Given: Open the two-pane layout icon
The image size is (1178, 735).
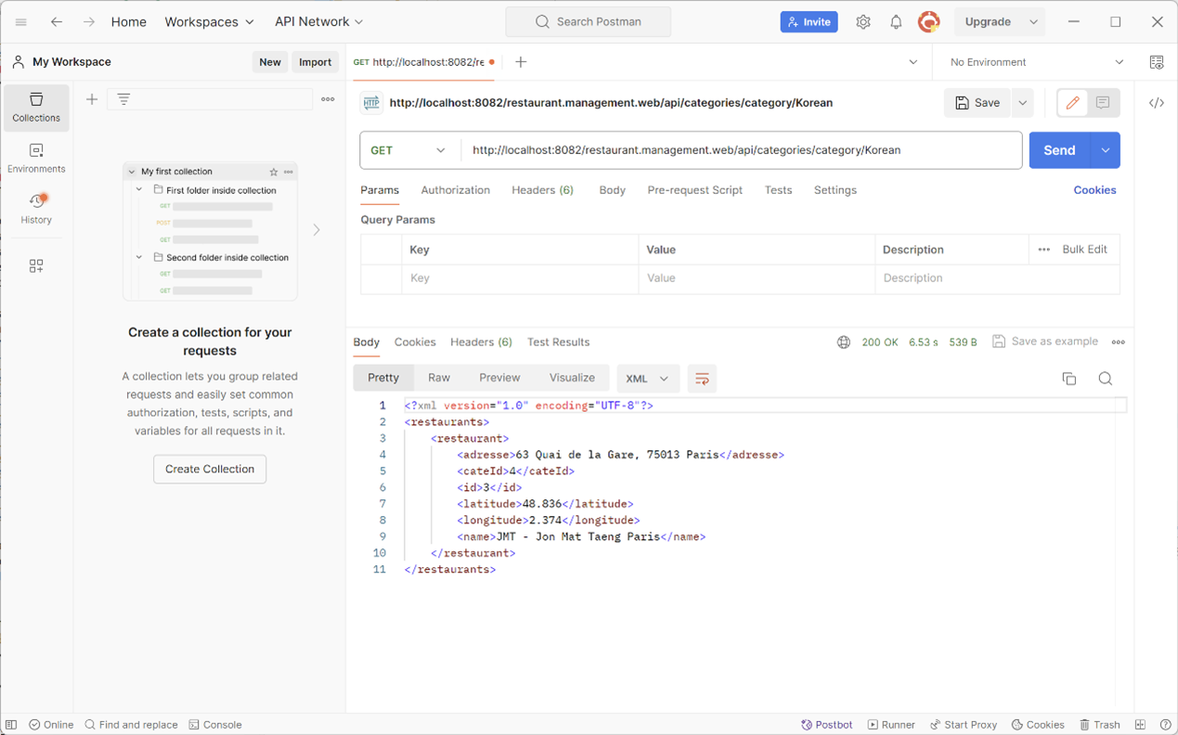Looking at the screenshot, I should 1141,725.
